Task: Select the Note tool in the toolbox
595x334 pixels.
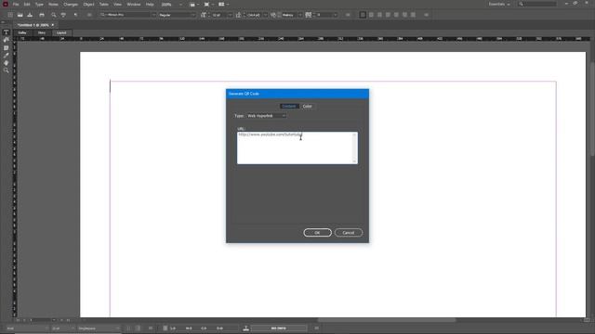Action: [x=7, y=47]
